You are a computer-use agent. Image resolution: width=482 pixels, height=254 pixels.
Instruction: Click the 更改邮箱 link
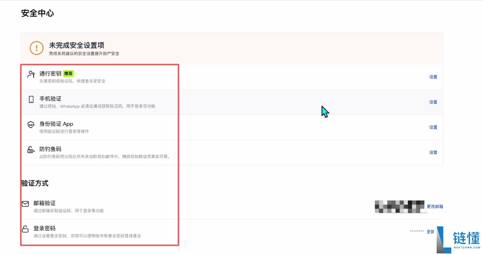click(435, 207)
